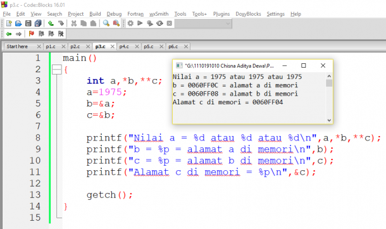Switch to the p2.c tab
This screenshot has width=386, height=229.
(x=75, y=46)
